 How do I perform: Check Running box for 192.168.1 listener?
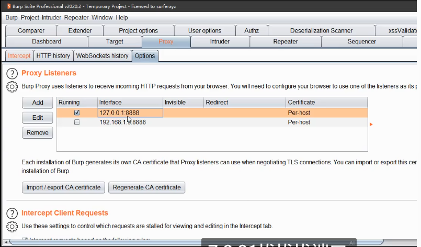(x=77, y=122)
